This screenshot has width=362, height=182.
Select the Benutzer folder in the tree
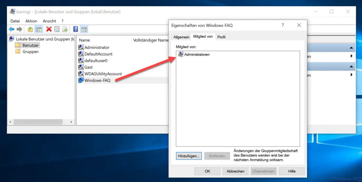coord(27,45)
